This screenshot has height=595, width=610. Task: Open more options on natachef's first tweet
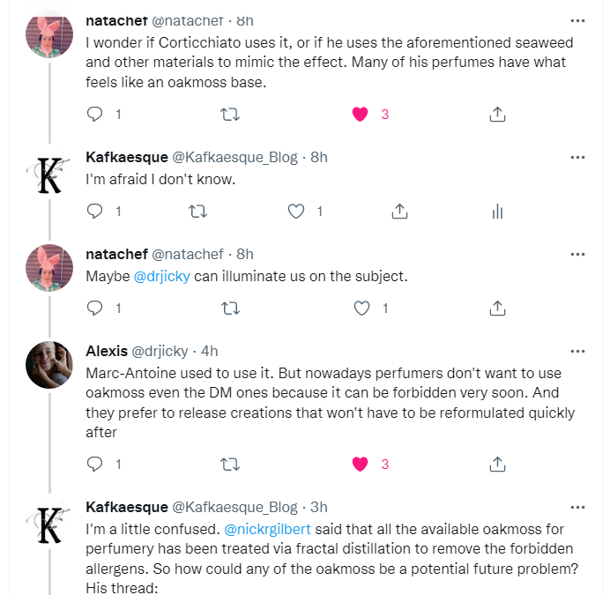click(x=577, y=19)
